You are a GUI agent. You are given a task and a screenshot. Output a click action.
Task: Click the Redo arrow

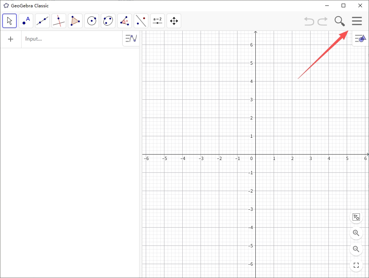(x=322, y=21)
